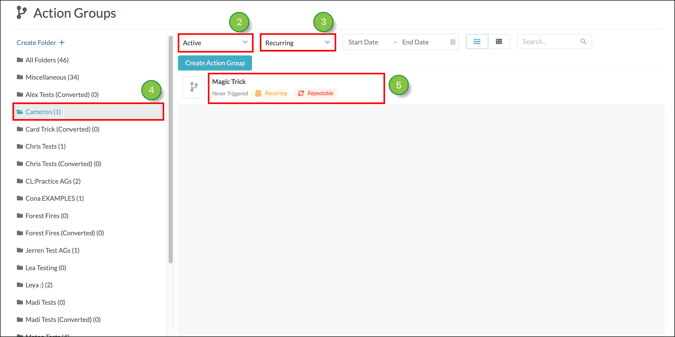The image size is (675, 337).
Task: Click the folder icon beside Lea Testing
Action: tap(20, 267)
